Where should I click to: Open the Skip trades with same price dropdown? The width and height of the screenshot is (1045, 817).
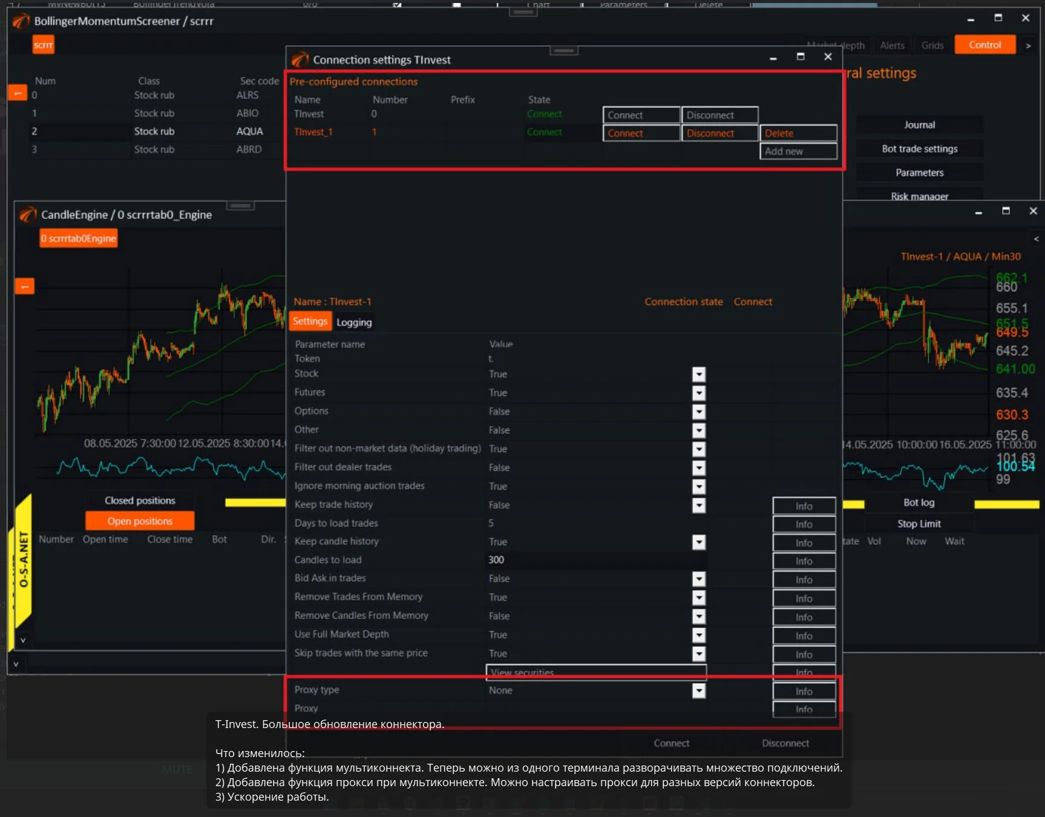click(699, 654)
